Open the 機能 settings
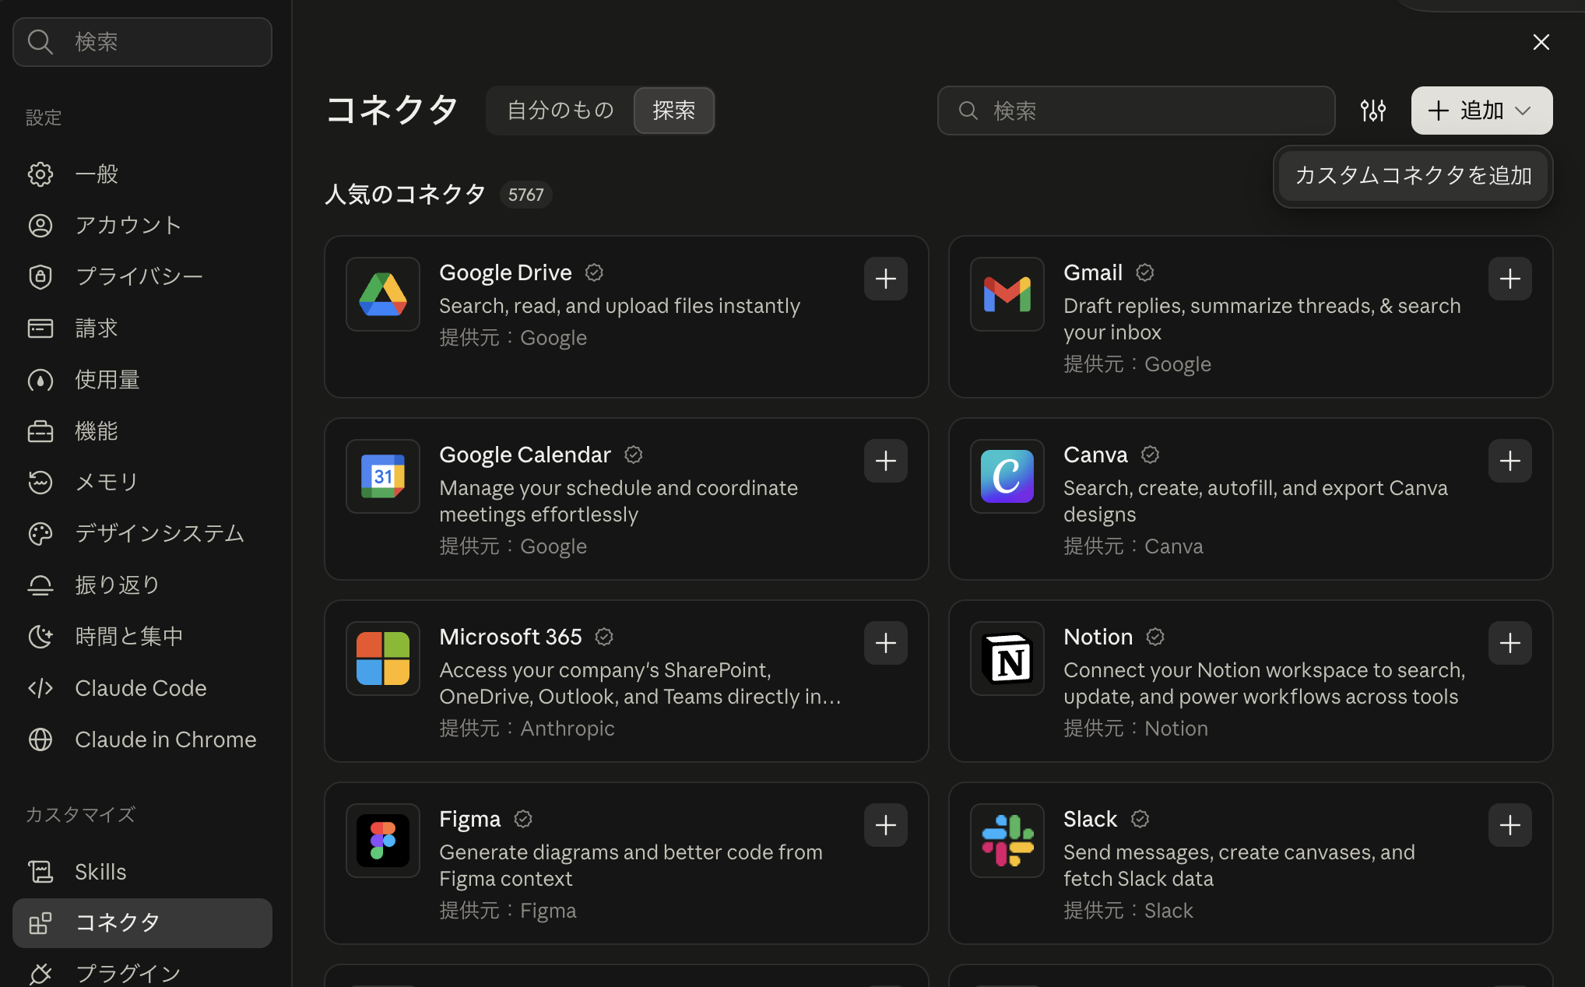This screenshot has width=1585, height=987. coord(142,431)
